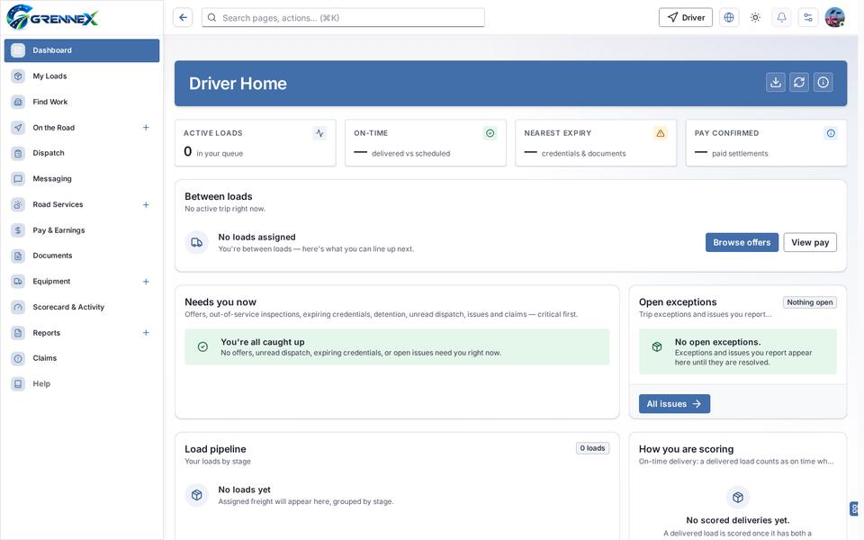
Task: Expand the Road Services submenu
Action: click(x=146, y=205)
